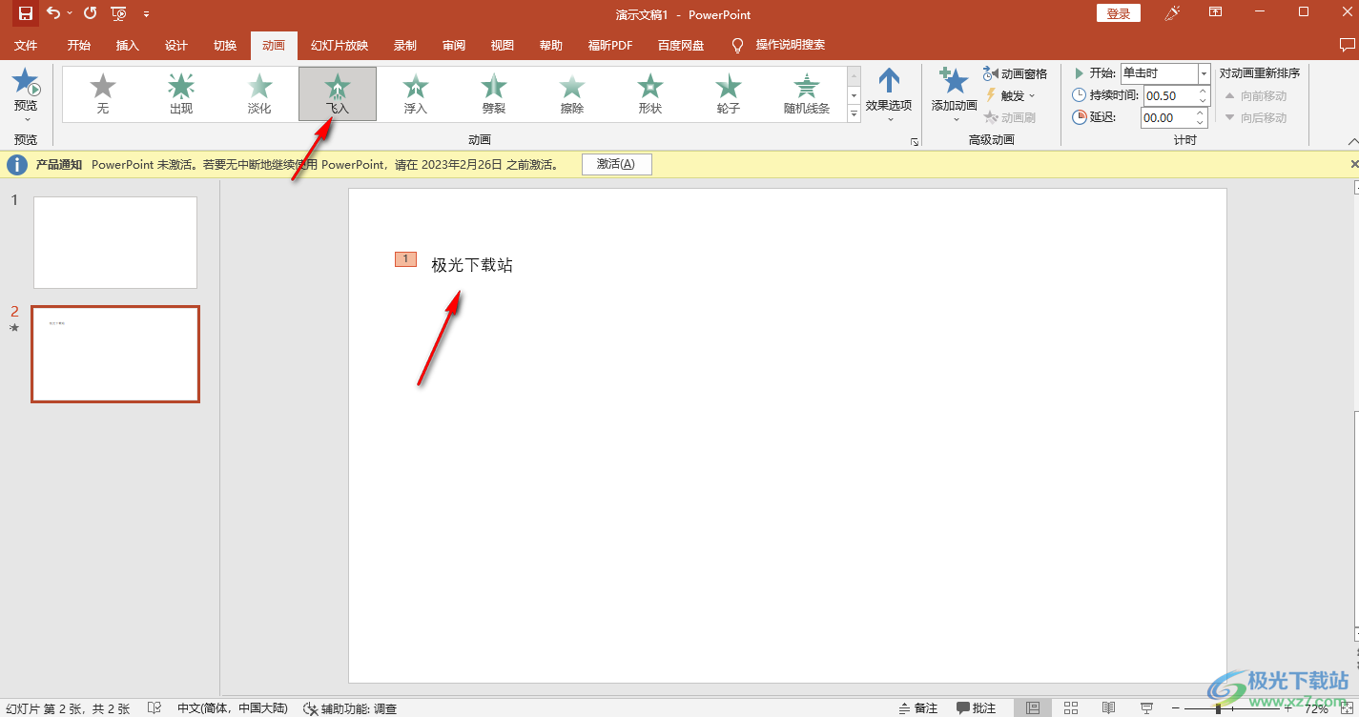Start the slideshow from status bar icon
The height and width of the screenshot is (717, 1359).
tap(1146, 708)
